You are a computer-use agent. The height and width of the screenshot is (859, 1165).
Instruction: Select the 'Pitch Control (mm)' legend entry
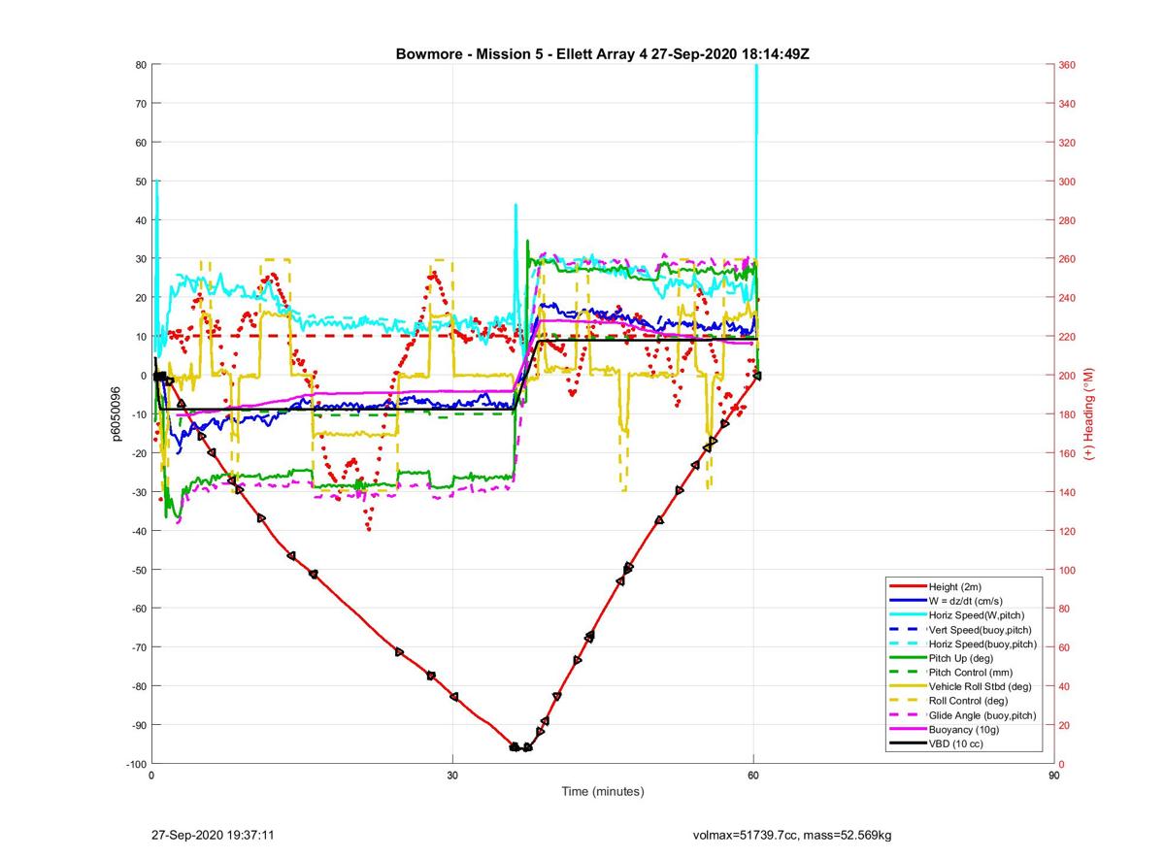click(971, 673)
